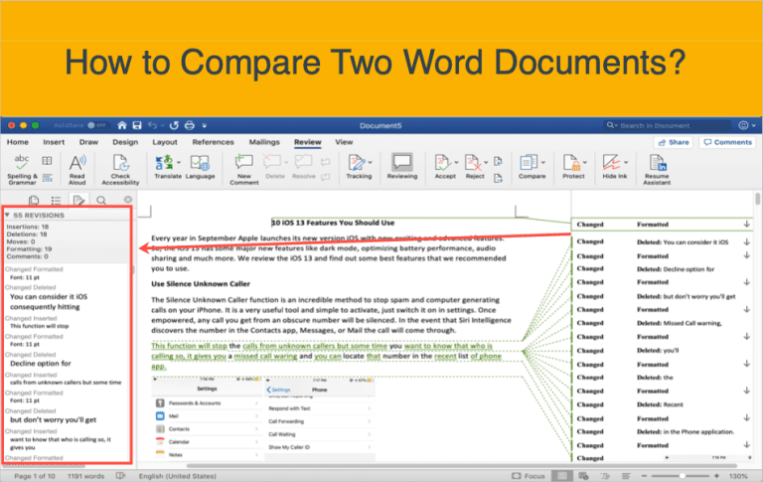Switch to the Design tab

click(125, 142)
